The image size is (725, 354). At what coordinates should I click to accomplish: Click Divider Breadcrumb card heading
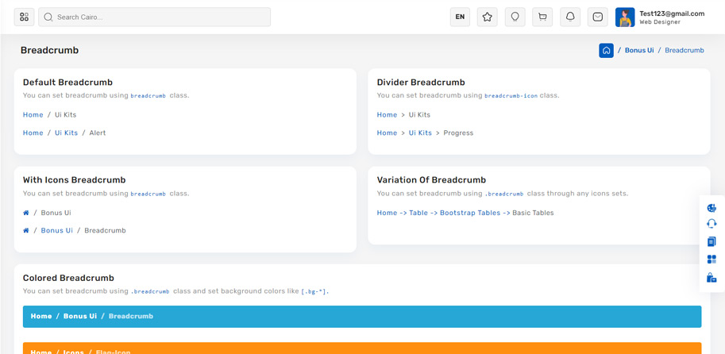coord(421,83)
